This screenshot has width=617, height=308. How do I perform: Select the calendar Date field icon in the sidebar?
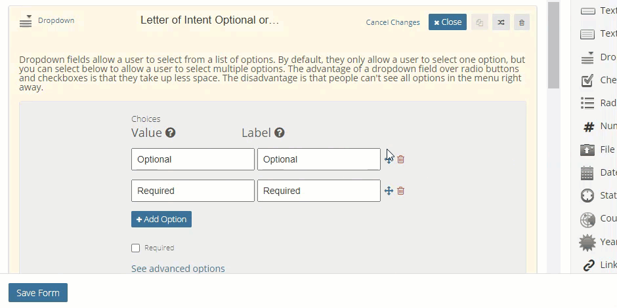pos(587,173)
